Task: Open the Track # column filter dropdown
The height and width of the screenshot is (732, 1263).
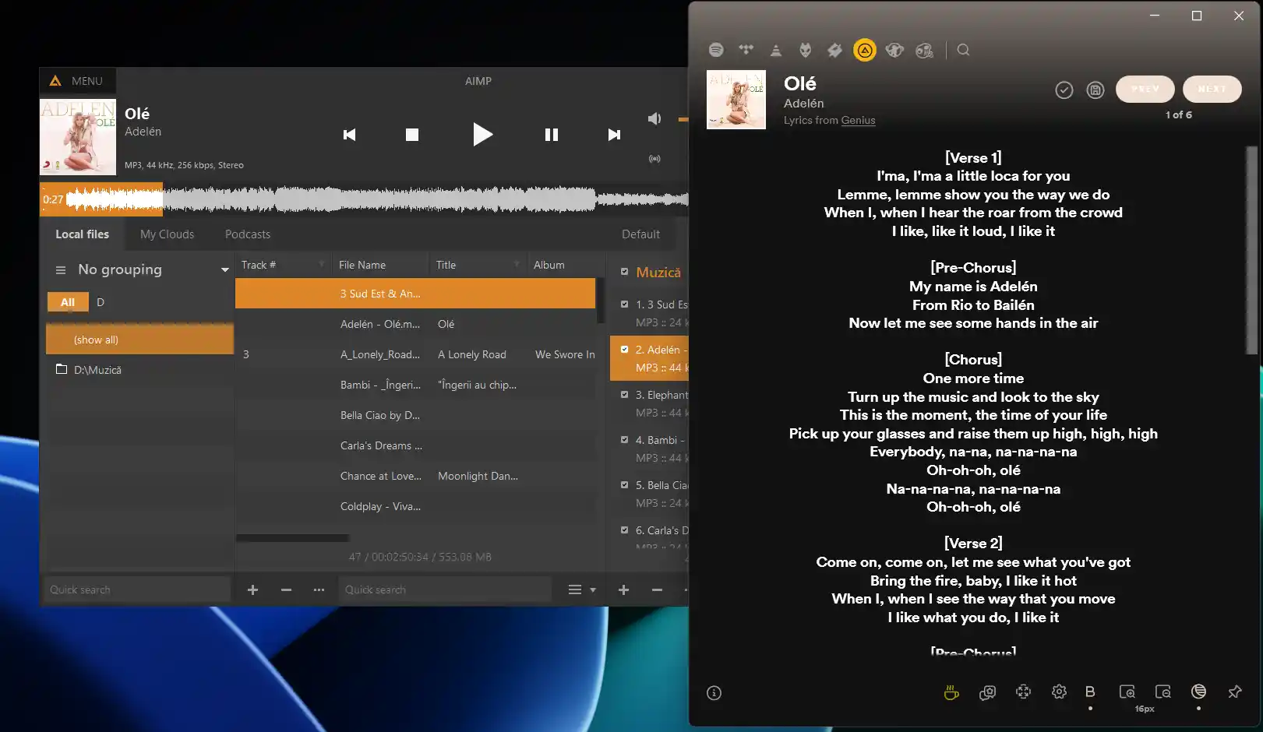Action: click(322, 265)
